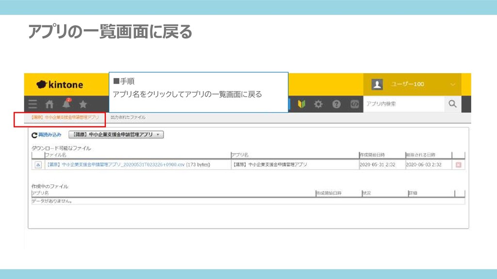Click the 状況 column header
This screenshot has height=279, width=497.
coord(367,193)
